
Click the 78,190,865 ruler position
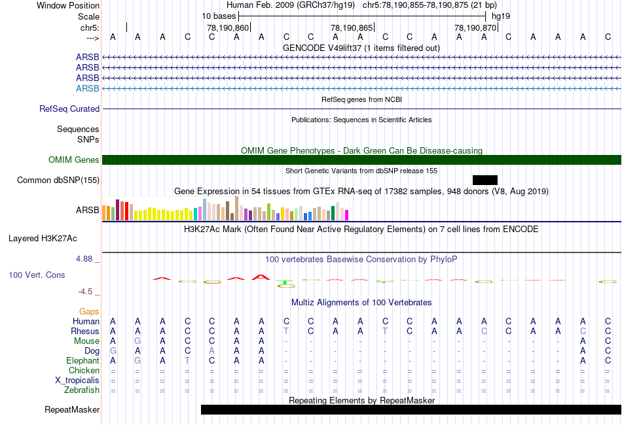click(352, 27)
